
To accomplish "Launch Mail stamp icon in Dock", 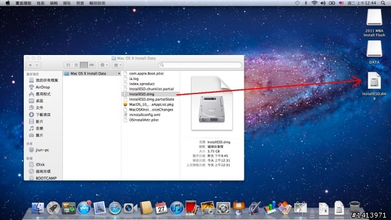I will pos(100,208).
